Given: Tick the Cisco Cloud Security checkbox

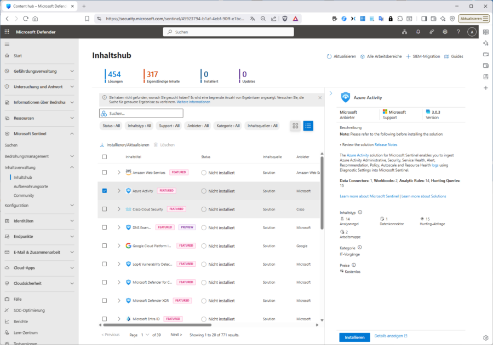Looking at the screenshot, I should pos(105,209).
